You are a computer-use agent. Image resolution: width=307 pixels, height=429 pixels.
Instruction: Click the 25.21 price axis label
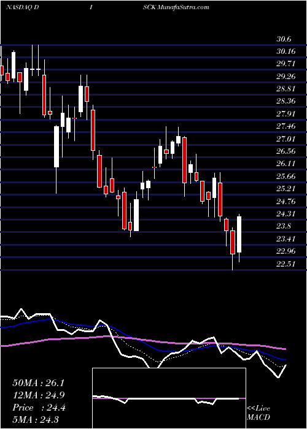coord(286,189)
